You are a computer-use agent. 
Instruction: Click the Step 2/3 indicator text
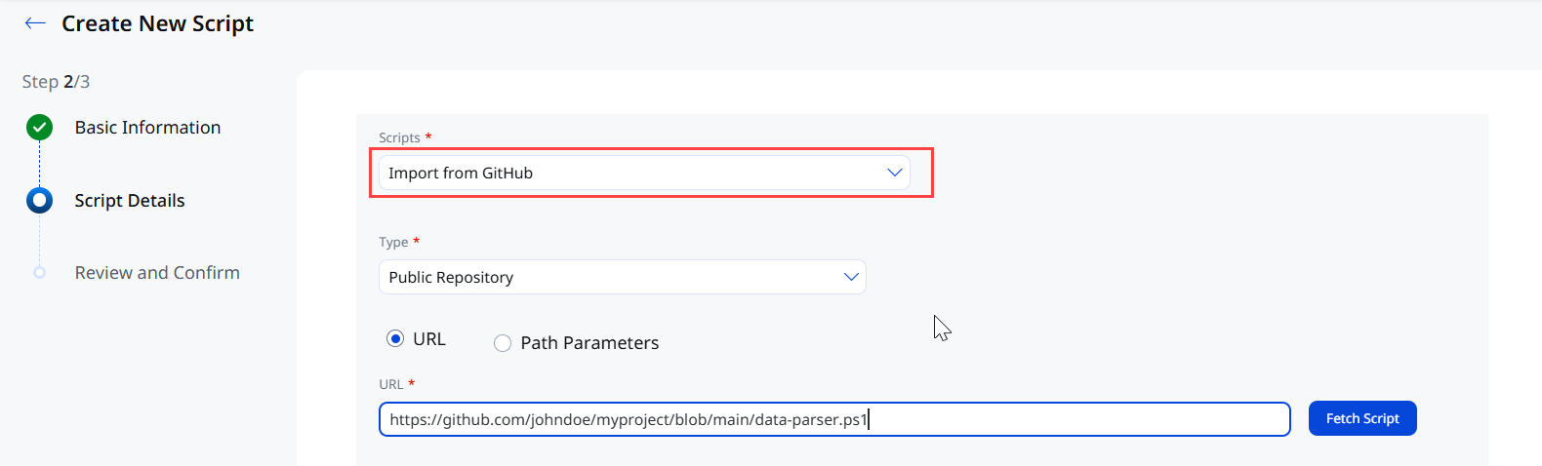click(x=56, y=82)
